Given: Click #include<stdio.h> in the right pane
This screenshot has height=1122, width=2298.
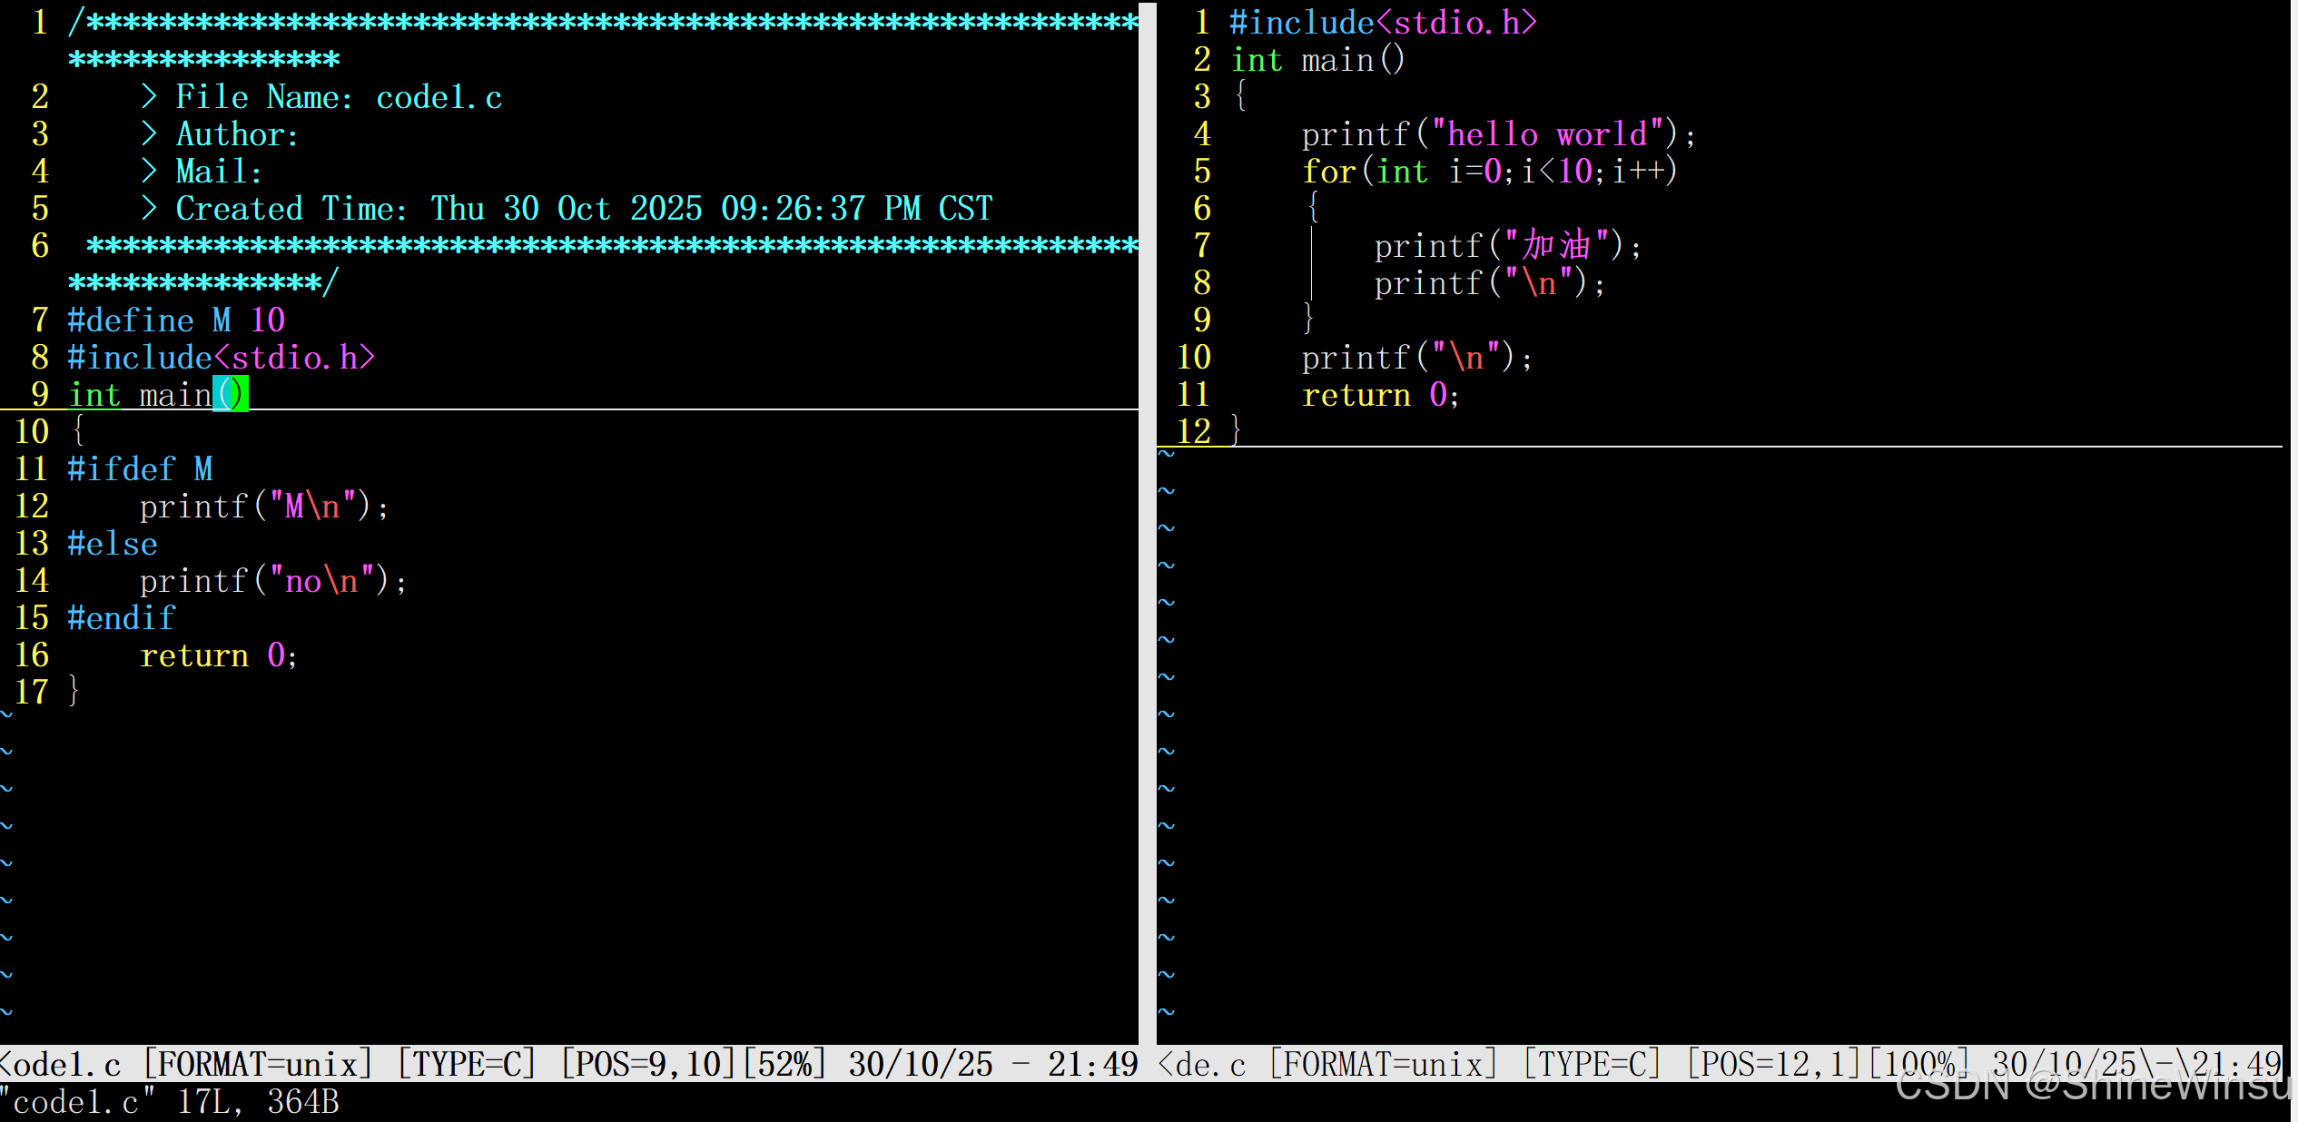Looking at the screenshot, I should [x=1382, y=23].
